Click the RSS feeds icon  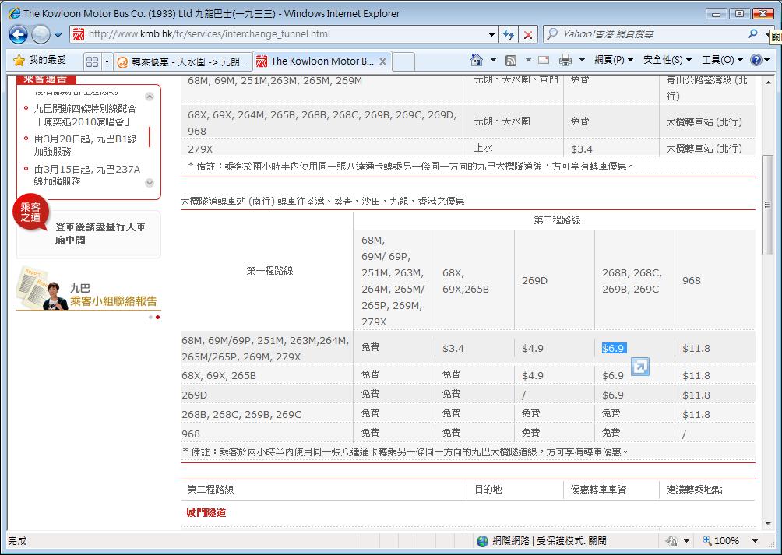coord(511,60)
